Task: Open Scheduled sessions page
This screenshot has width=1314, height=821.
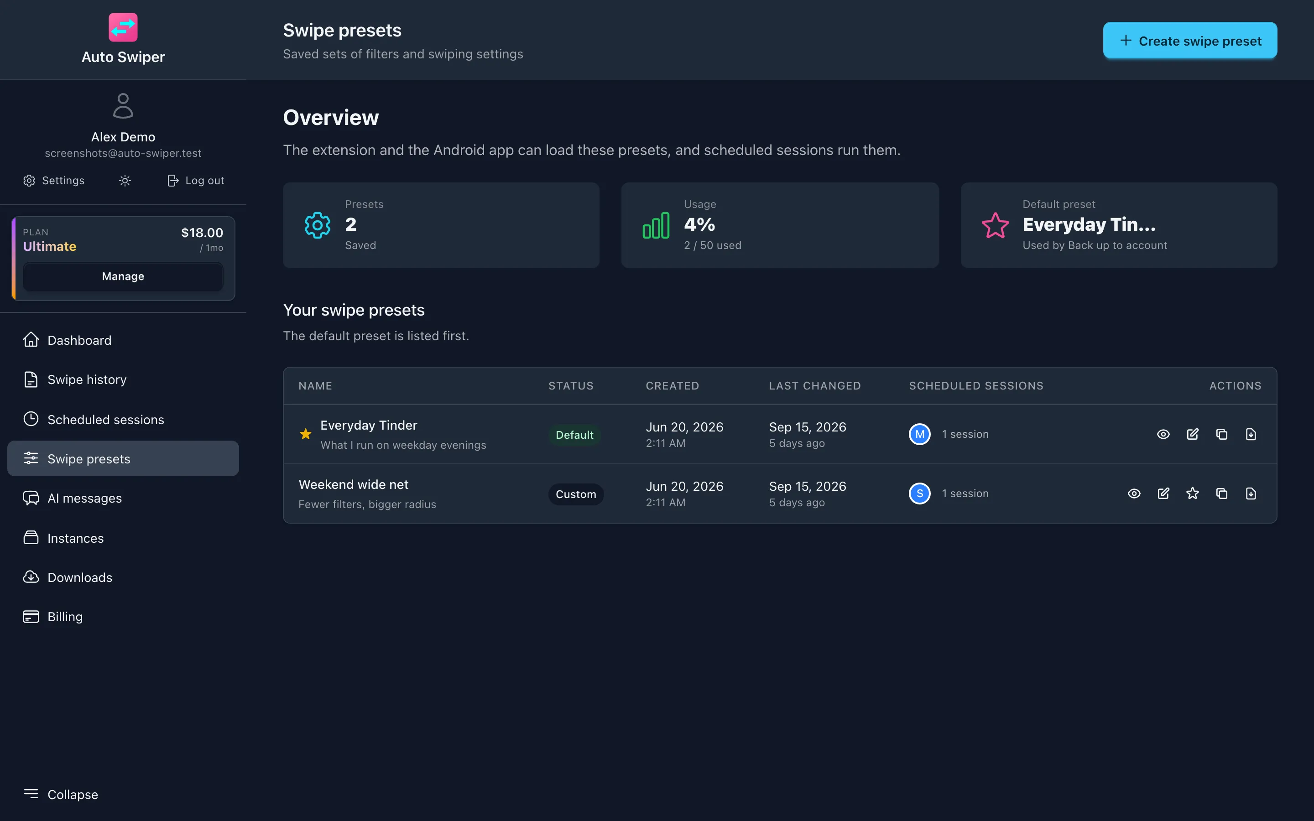Action: pyautogui.click(x=123, y=419)
